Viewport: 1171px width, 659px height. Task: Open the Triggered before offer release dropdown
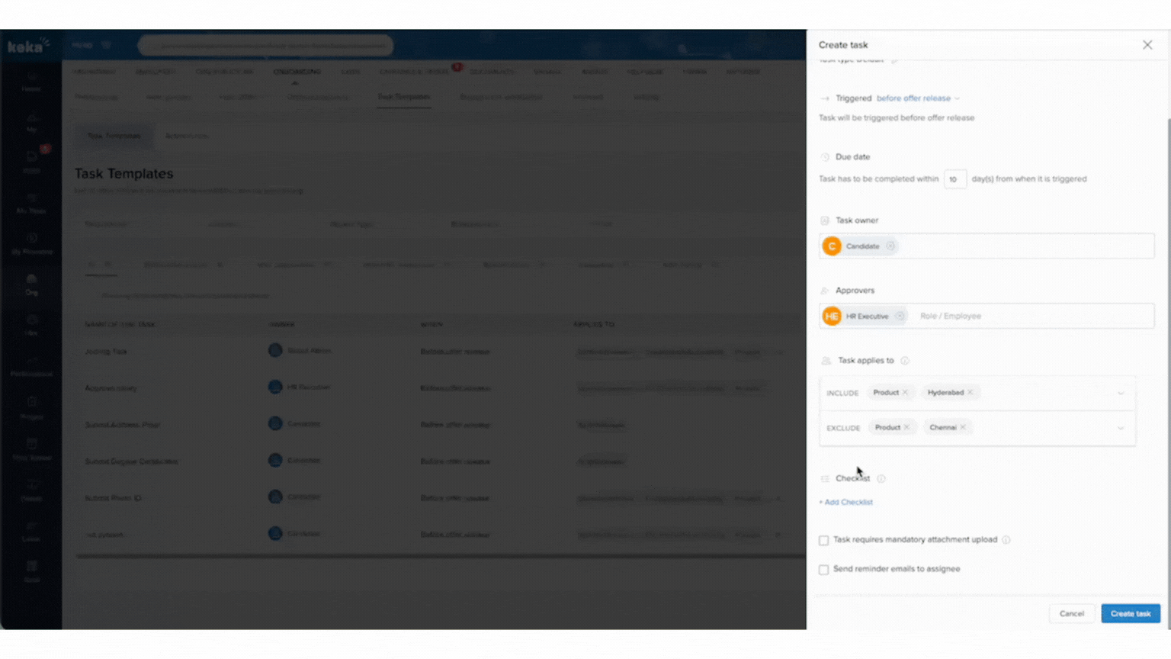coord(918,98)
